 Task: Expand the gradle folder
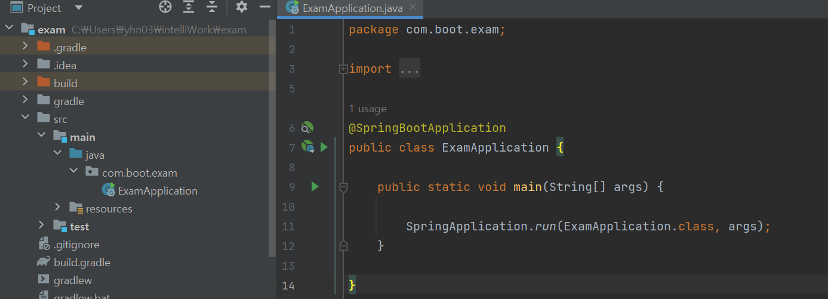coord(25,101)
